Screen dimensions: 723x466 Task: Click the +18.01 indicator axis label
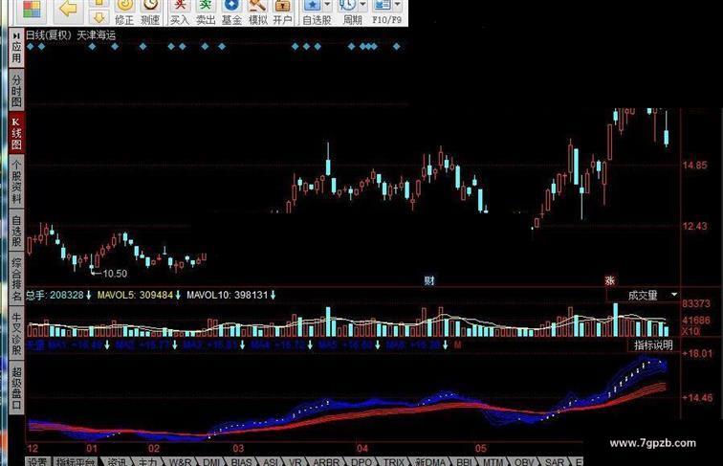(x=697, y=353)
